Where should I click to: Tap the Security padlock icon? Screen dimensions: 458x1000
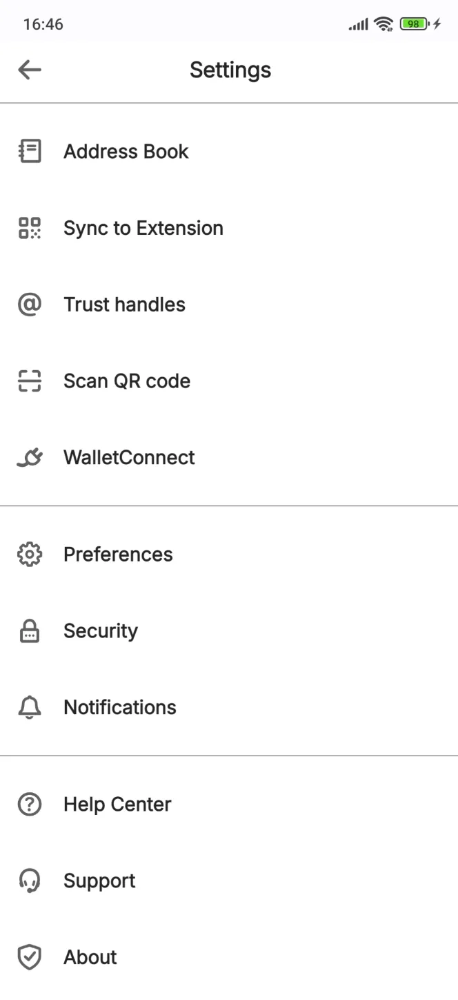(x=29, y=631)
